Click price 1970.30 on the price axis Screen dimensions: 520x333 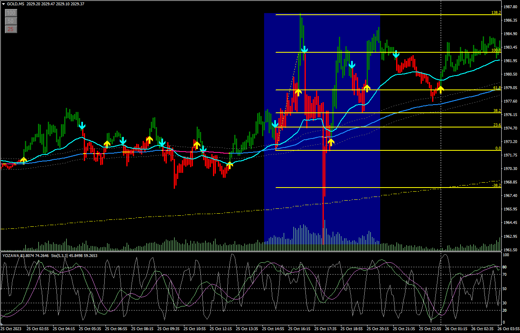click(511, 169)
